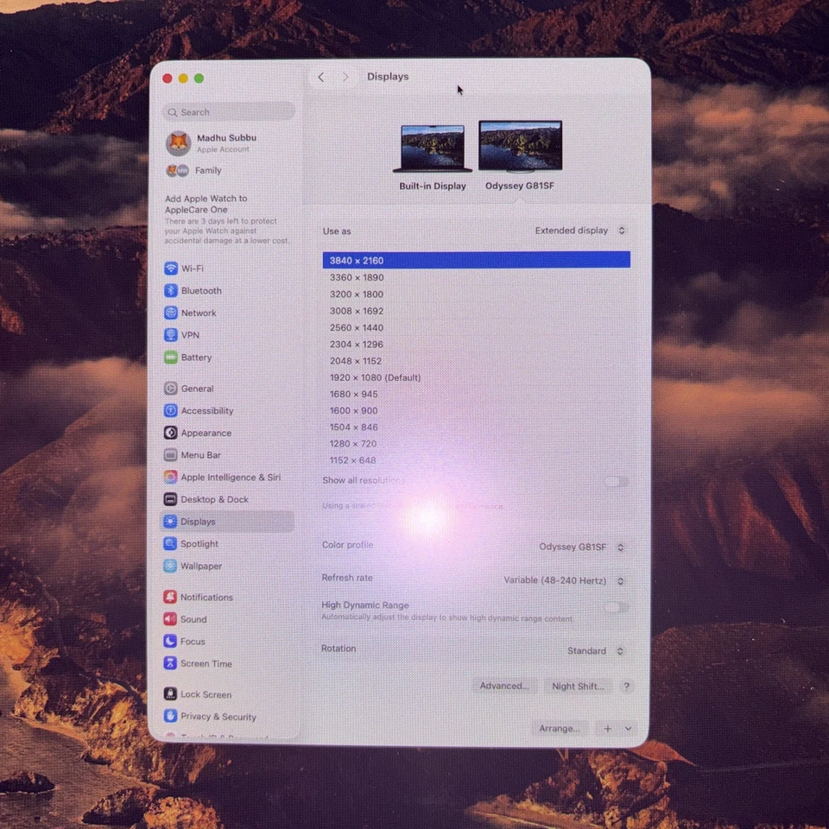Open VPN icon in sidebar
This screenshot has width=829, height=829.
[x=171, y=335]
